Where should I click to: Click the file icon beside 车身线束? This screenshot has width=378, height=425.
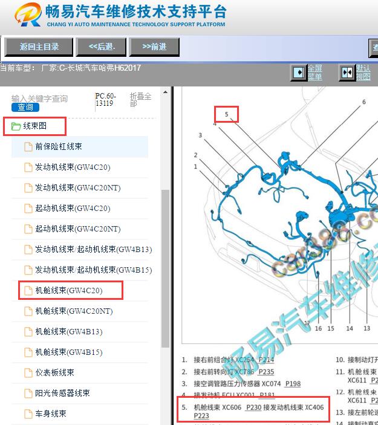pos(28,414)
